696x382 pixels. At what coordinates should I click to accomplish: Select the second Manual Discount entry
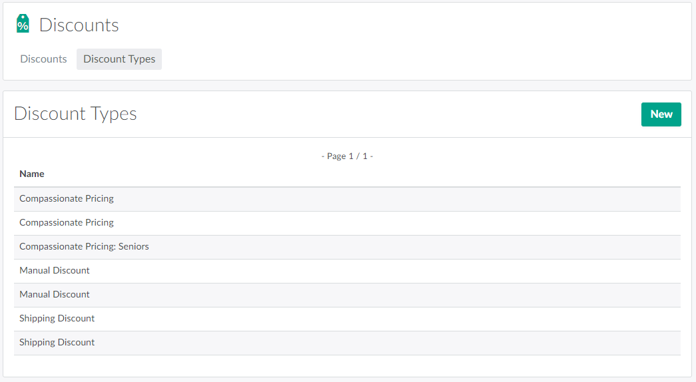(x=55, y=295)
